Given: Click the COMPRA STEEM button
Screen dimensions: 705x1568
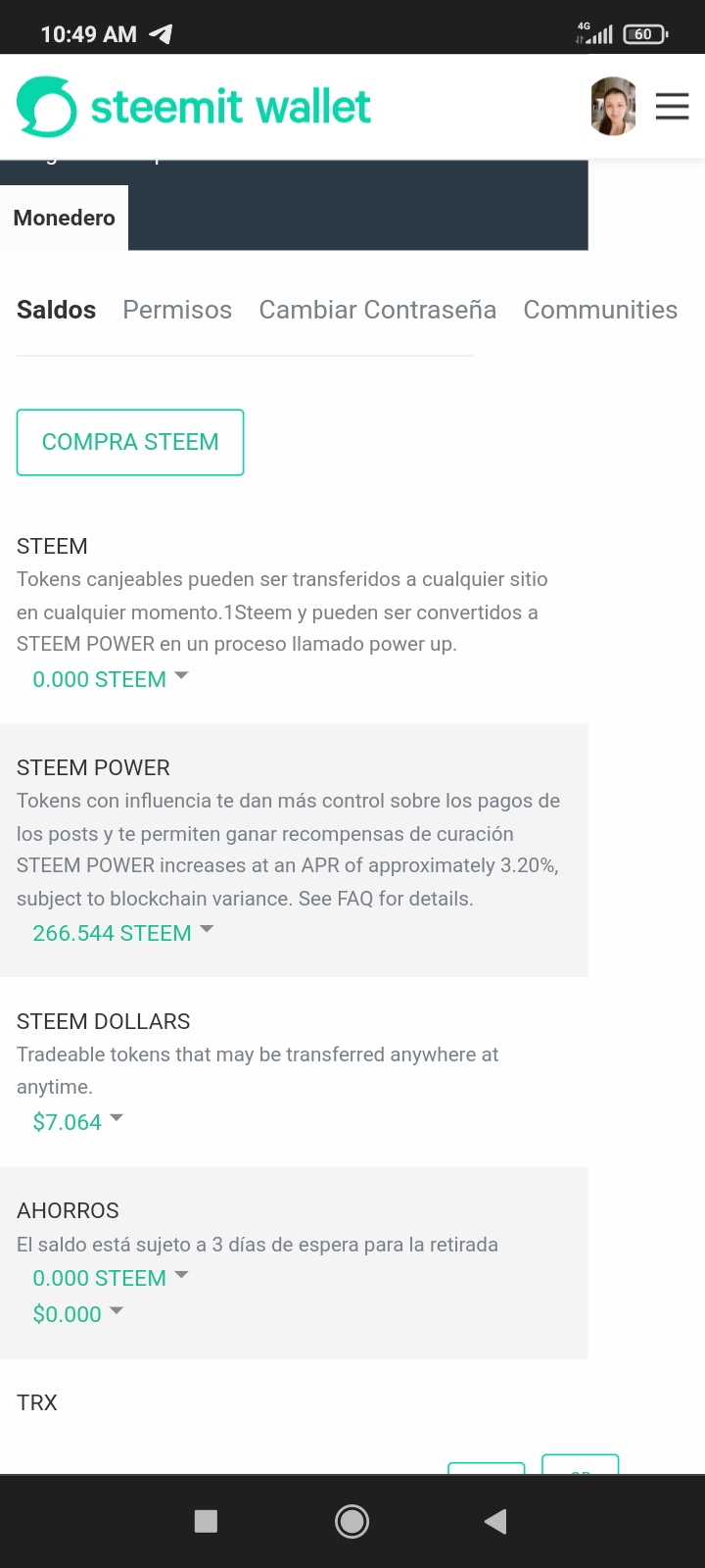Looking at the screenshot, I should tap(130, 442).
